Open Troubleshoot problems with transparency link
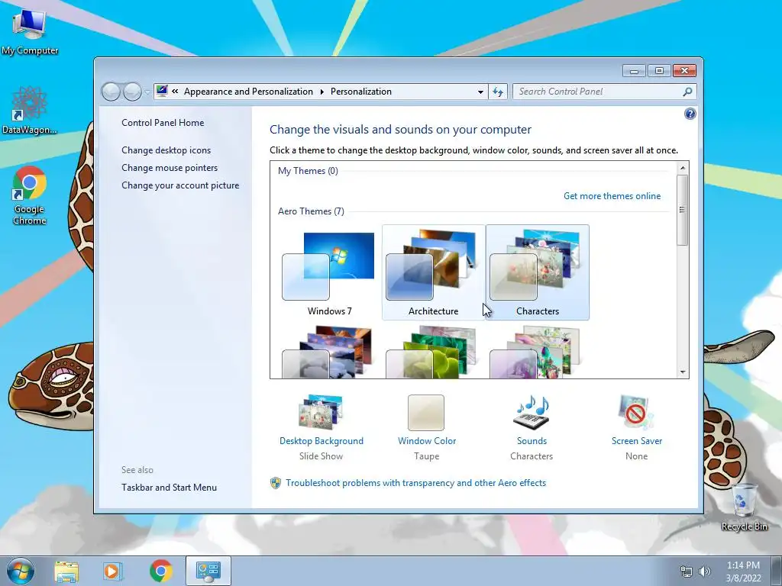 [415, 483]
